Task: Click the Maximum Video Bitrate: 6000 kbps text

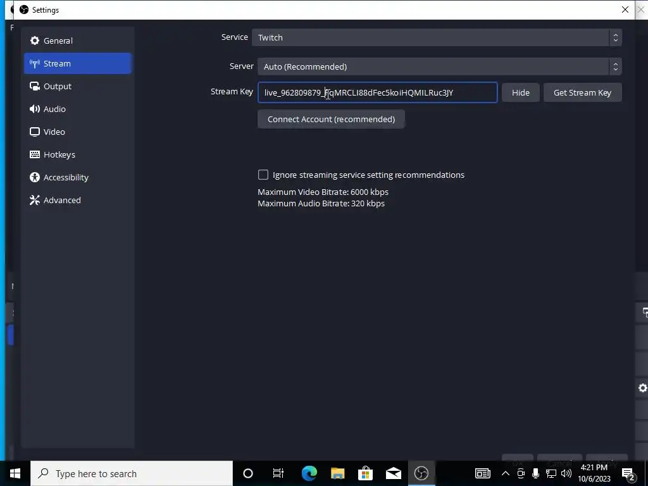Action: (323, 192)
